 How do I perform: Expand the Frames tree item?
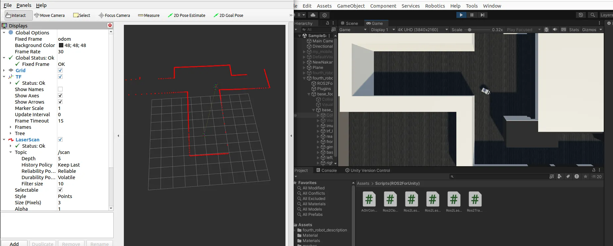pyautogui.click(x=11, y=127)
